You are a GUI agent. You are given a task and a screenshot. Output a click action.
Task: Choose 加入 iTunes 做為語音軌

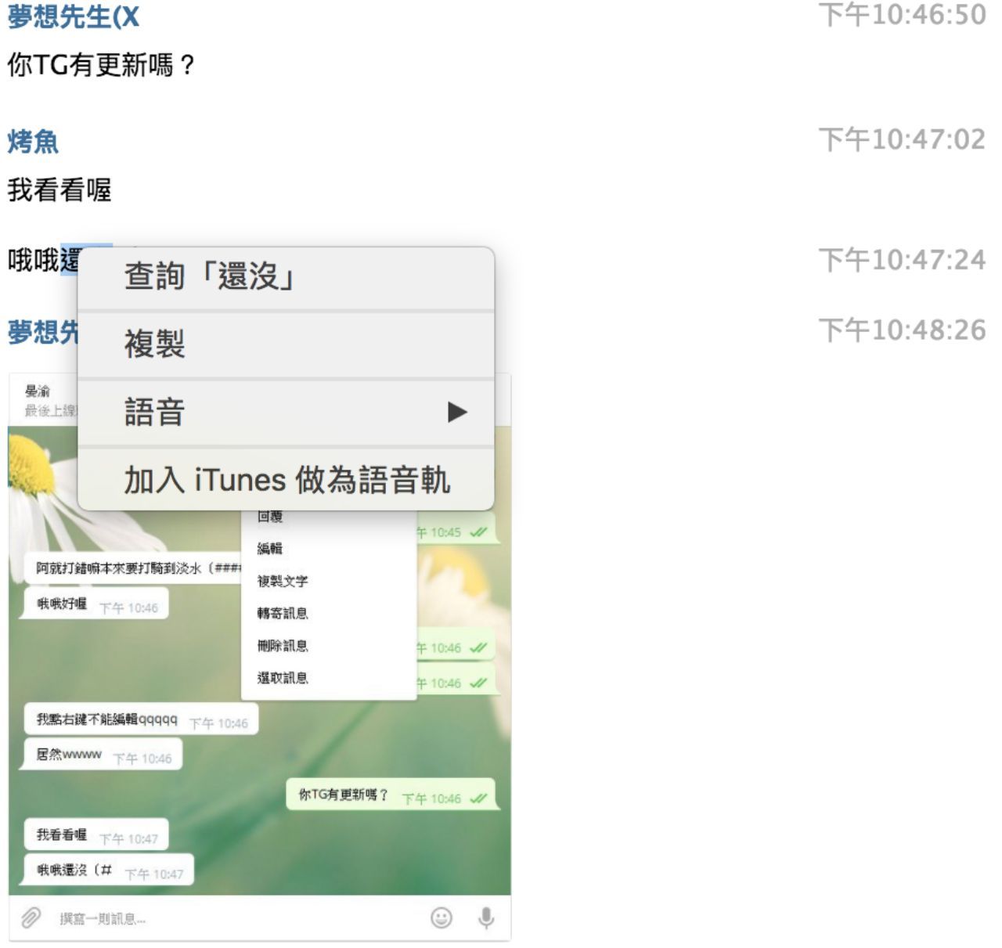pos(286,480)
